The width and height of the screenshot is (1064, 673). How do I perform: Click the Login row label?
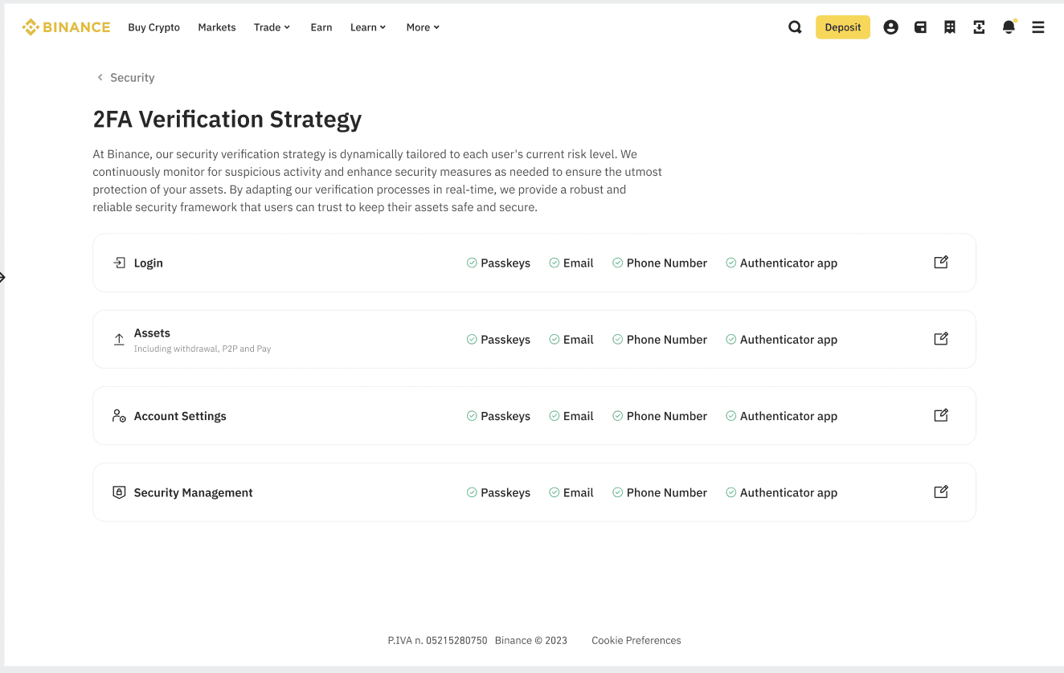click(149, 263)
